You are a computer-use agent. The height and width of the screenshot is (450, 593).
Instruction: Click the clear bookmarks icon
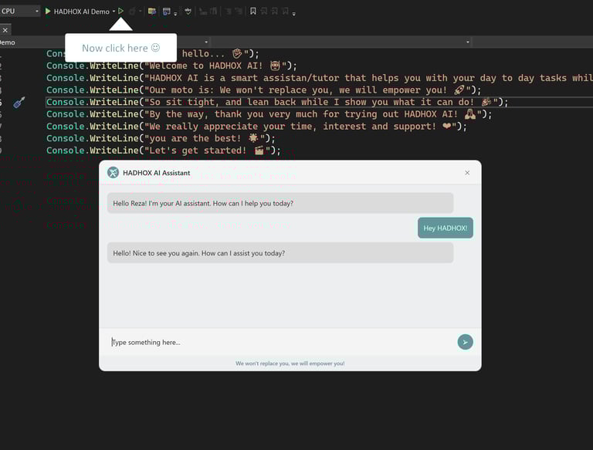pyautogui.click(x=286, y=12)
